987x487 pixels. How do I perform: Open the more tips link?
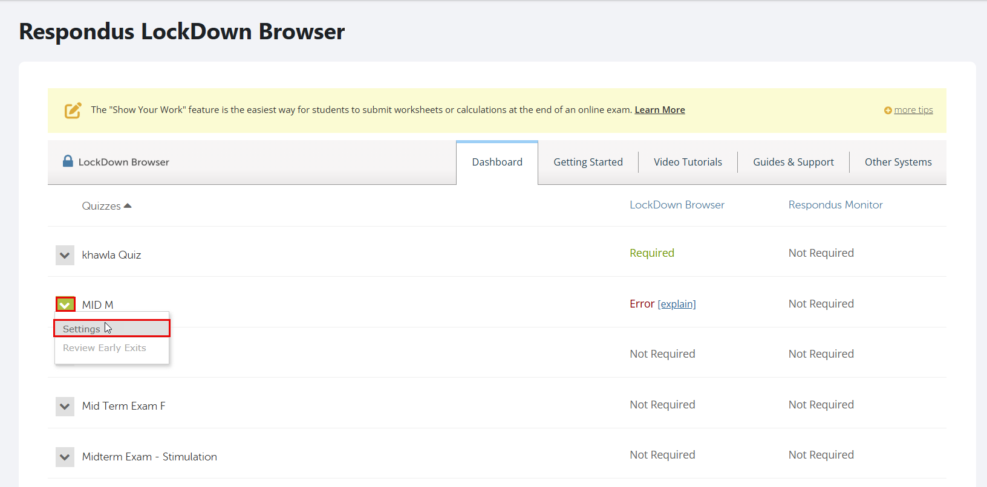(x=913, y=110)
